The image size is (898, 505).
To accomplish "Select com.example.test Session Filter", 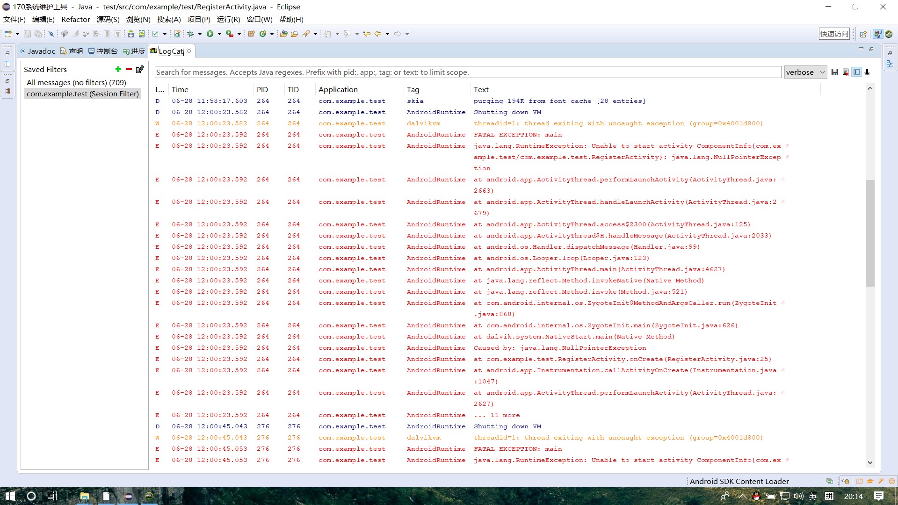I will (83, 94).
